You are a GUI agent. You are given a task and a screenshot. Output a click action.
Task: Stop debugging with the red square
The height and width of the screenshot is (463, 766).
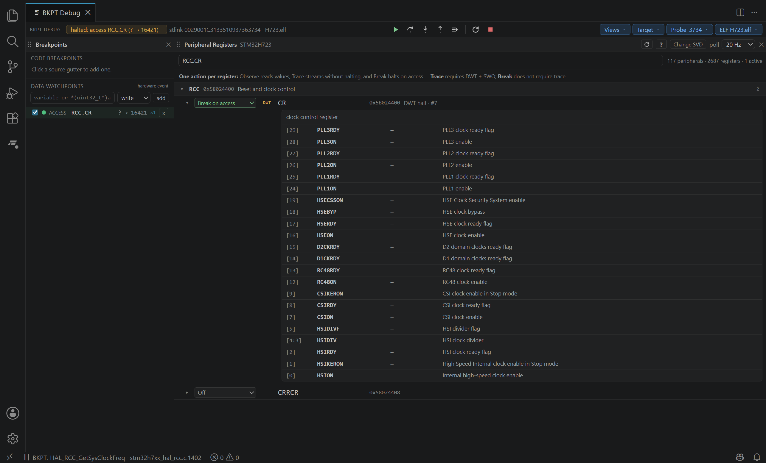[x=490, y=29]
